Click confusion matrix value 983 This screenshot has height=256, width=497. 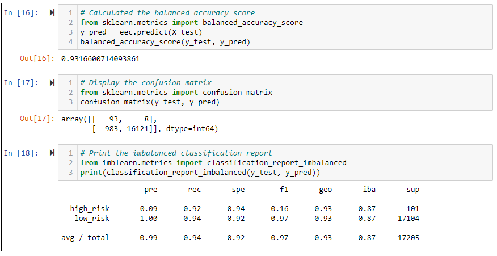(111, 129)
